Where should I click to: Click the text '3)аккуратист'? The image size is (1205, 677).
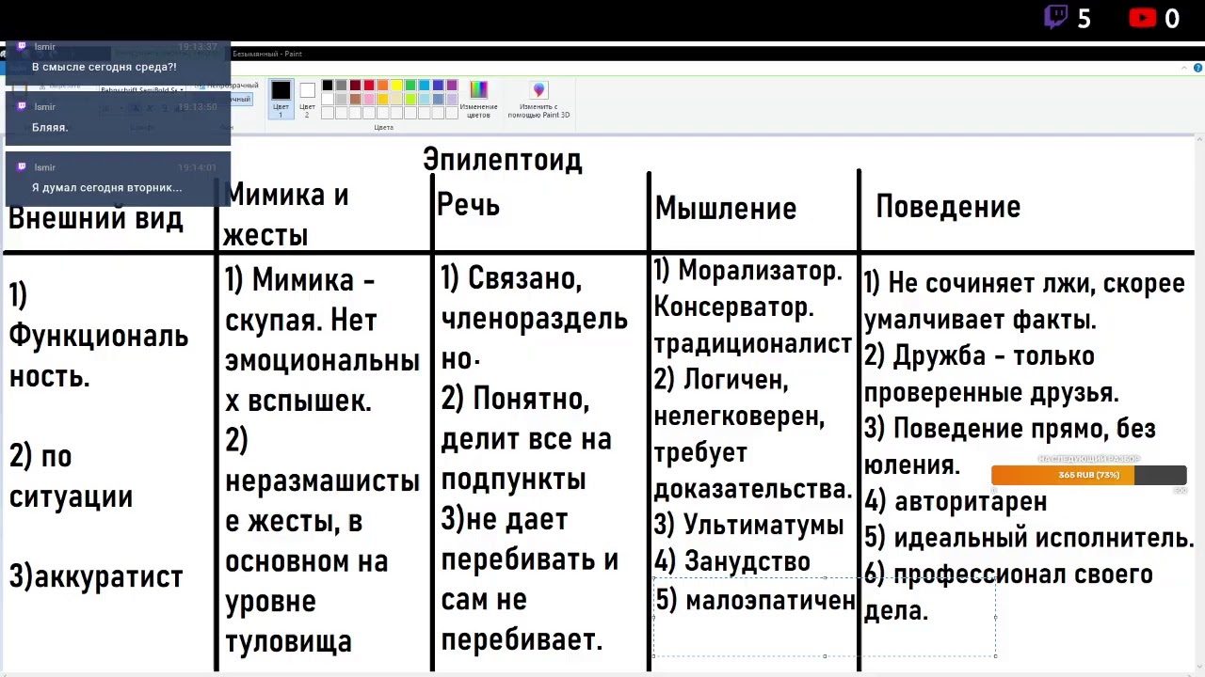(96, 576)
